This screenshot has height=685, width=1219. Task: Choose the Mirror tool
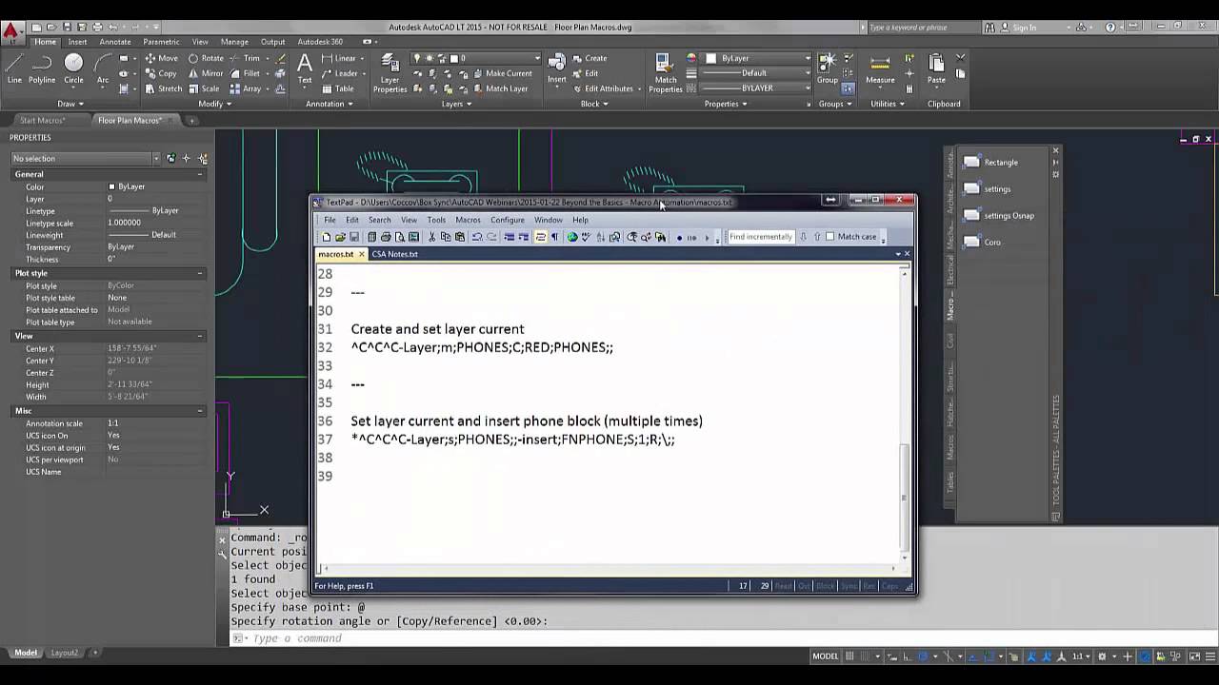[206, 73]
